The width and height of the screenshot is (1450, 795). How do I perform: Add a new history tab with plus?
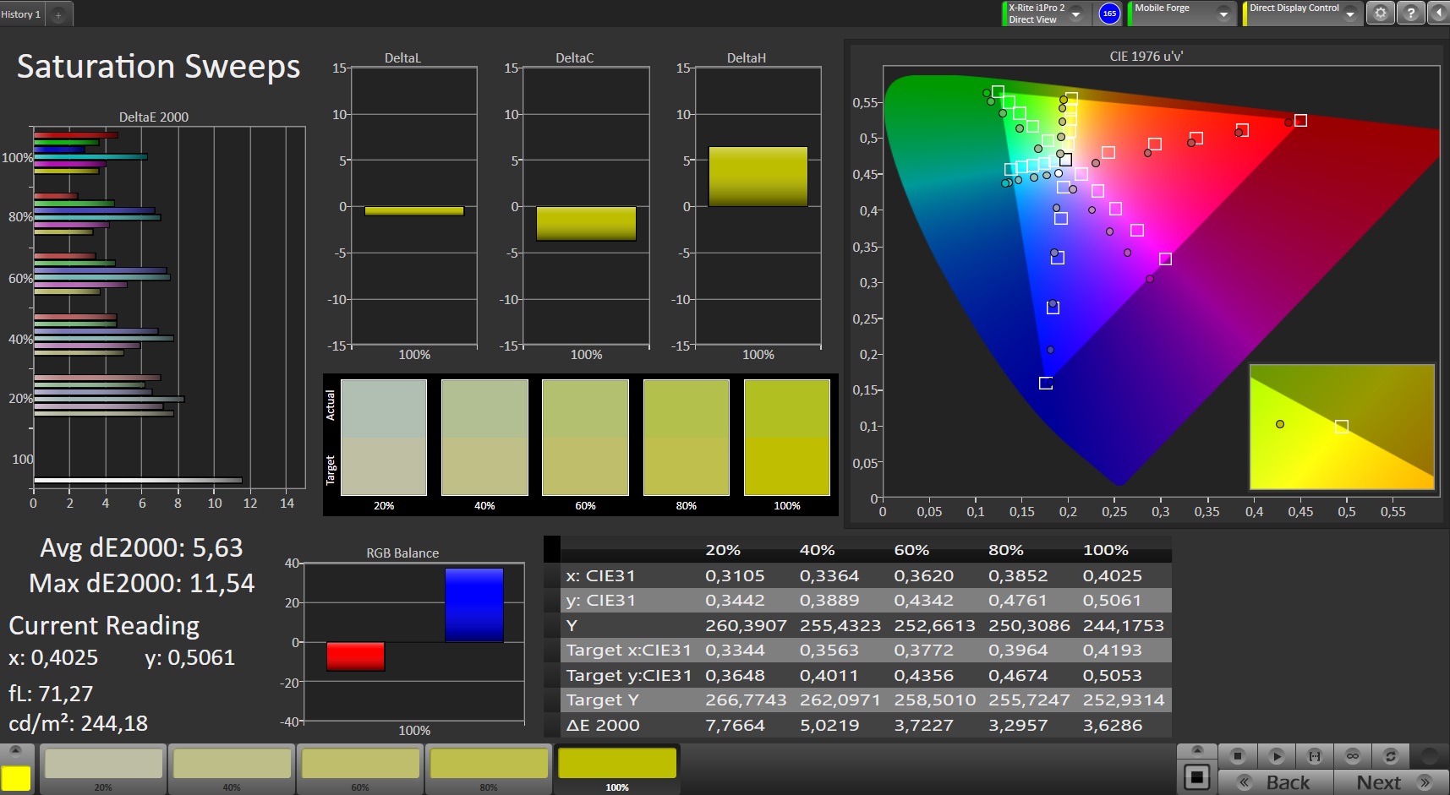pos(58,14)
